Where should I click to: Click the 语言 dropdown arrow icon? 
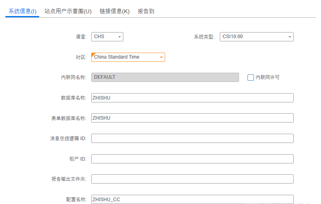point(119,37)
